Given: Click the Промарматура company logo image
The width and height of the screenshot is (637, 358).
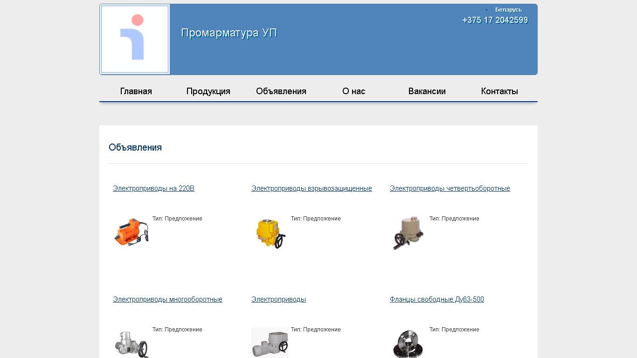Looking at the screenshot, I should point(135,40).
